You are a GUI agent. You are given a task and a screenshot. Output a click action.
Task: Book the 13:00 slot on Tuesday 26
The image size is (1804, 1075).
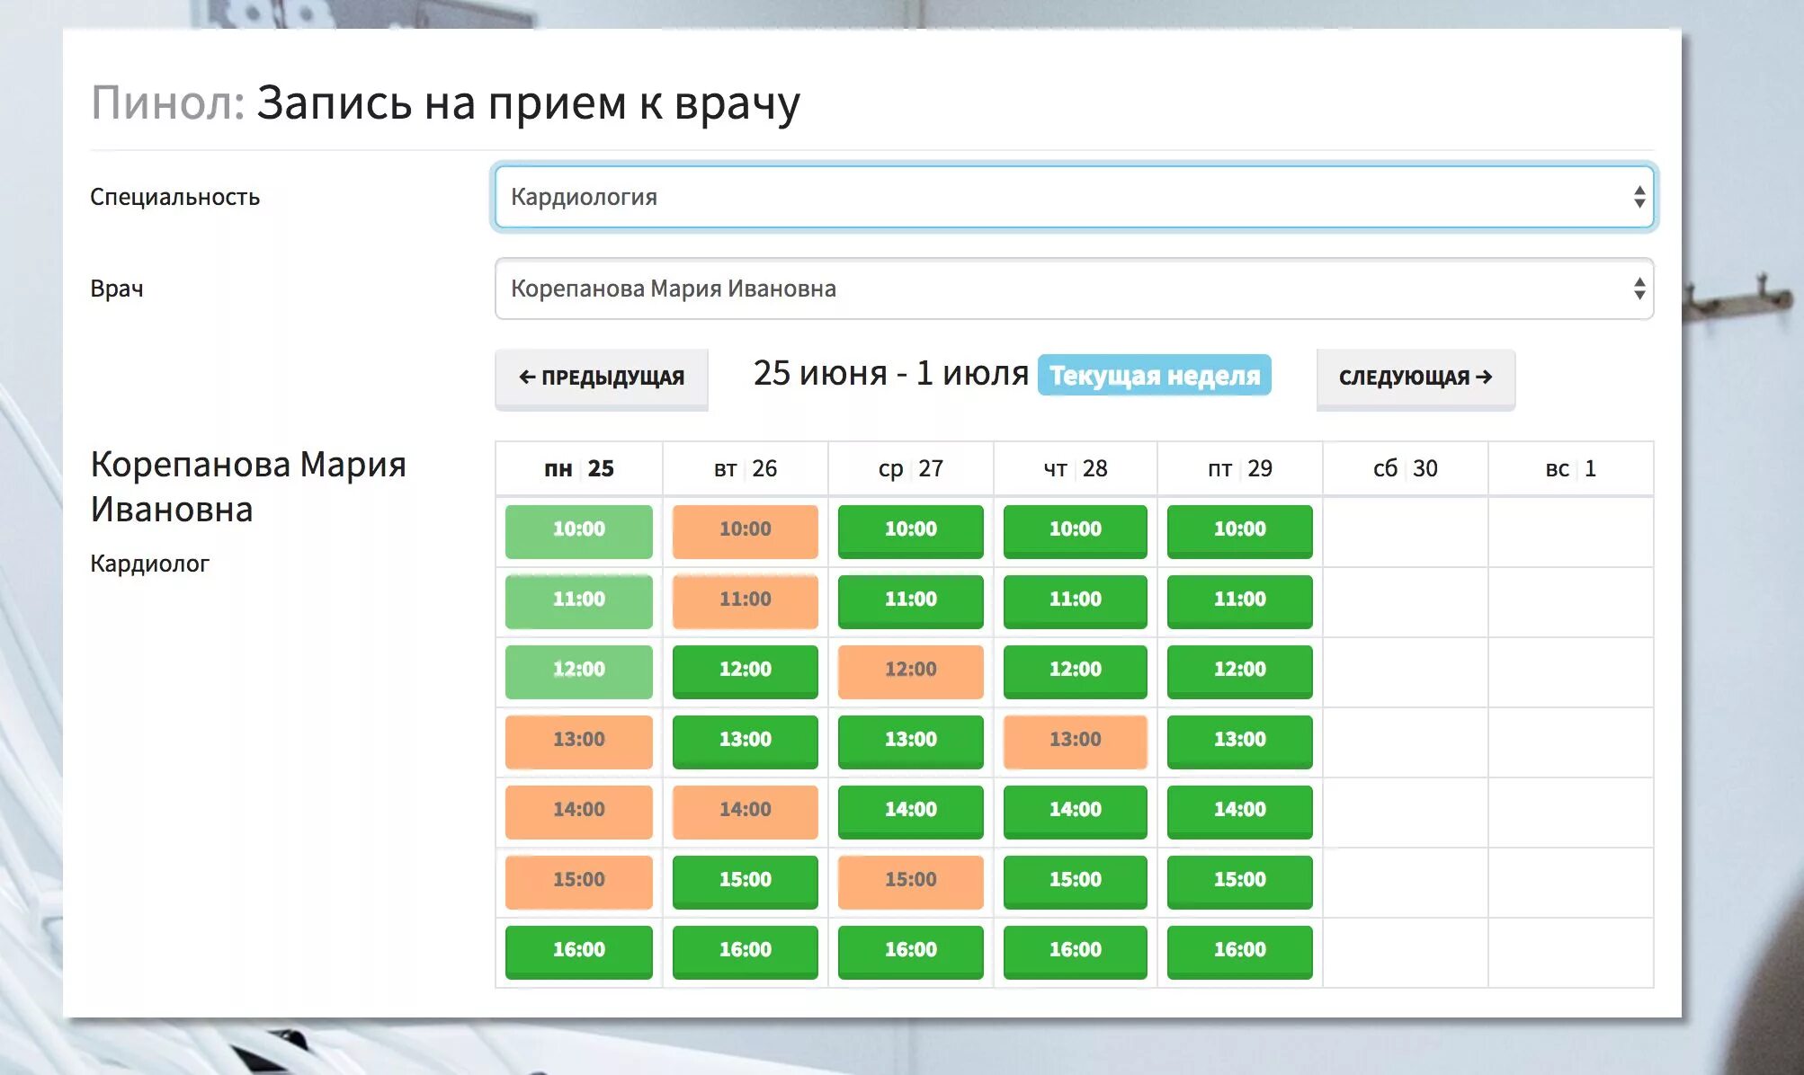(746, 742)
